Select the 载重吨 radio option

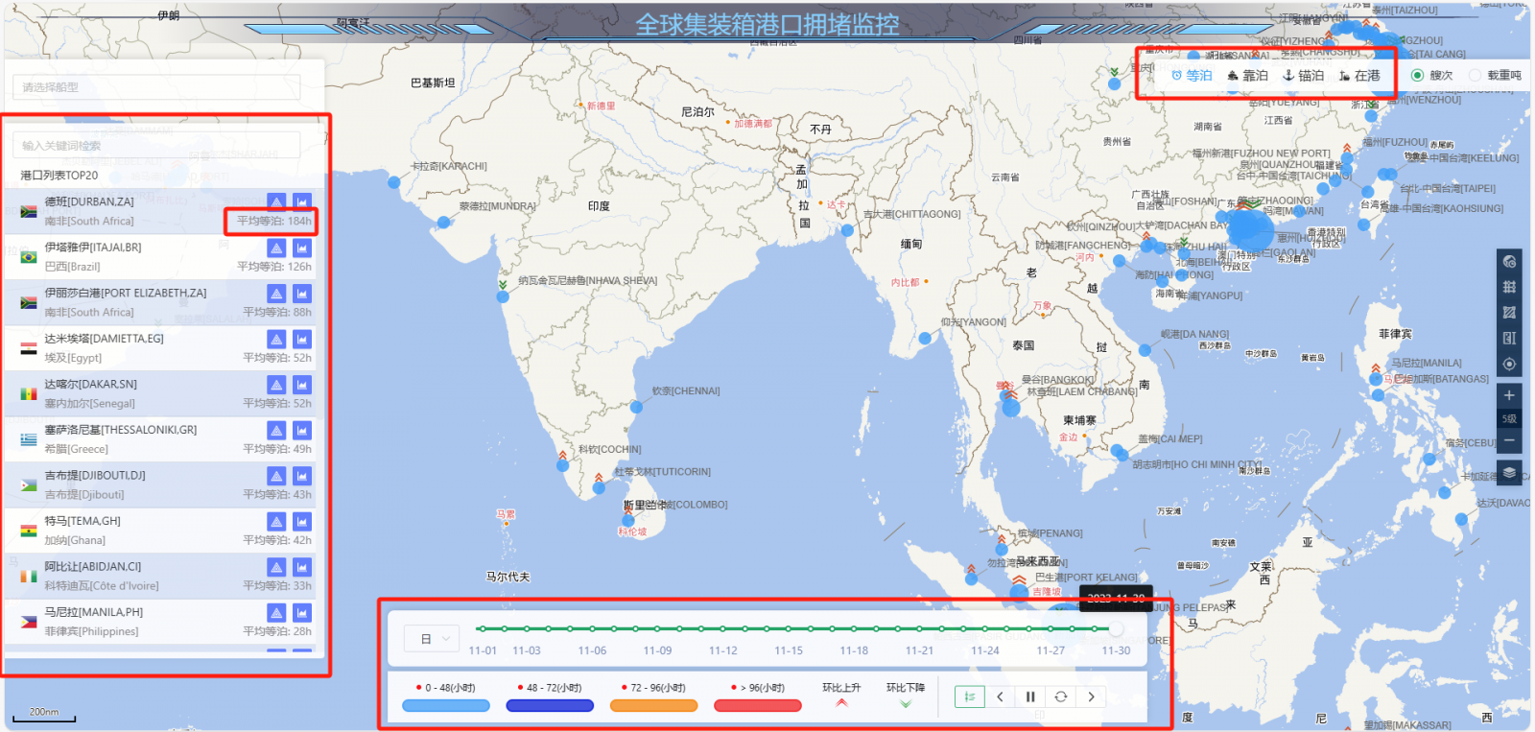coord(1496,75)
